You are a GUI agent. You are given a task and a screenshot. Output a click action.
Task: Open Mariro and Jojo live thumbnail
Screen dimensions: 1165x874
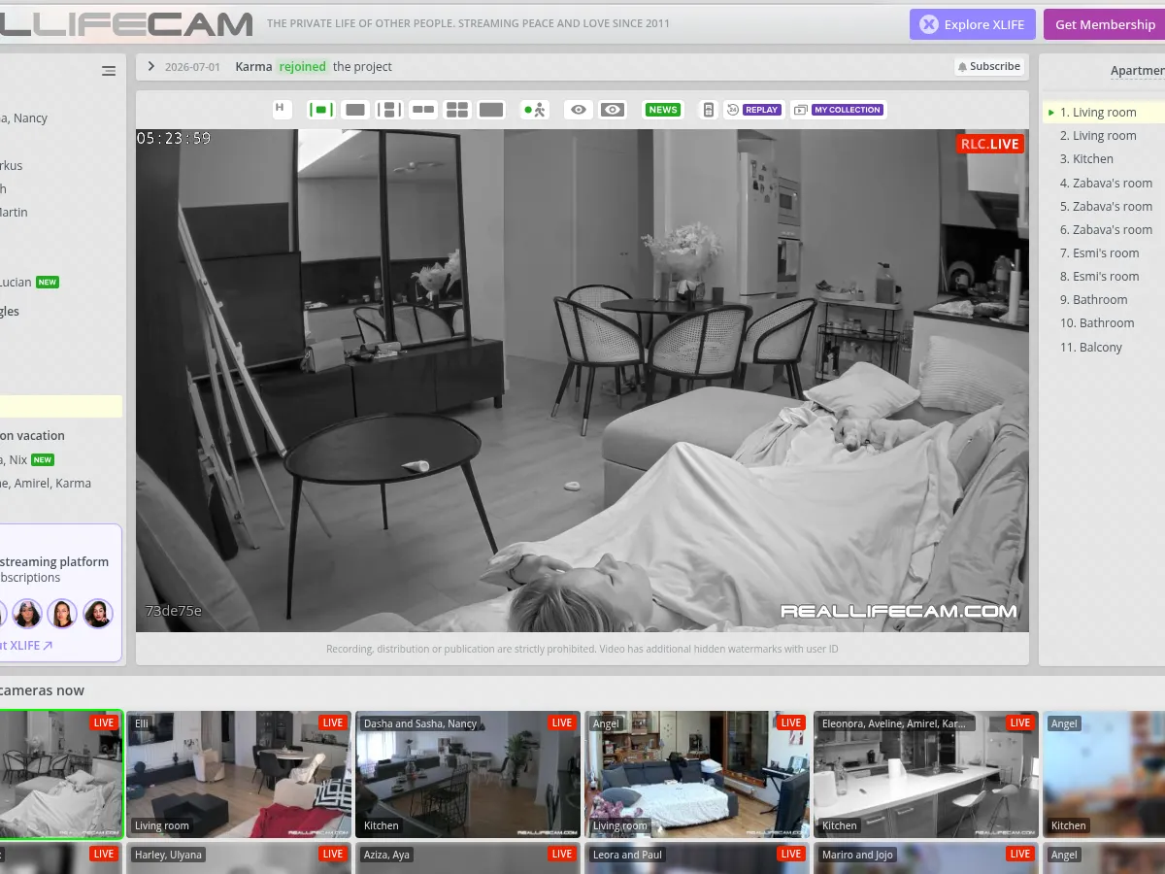[926, 858]
